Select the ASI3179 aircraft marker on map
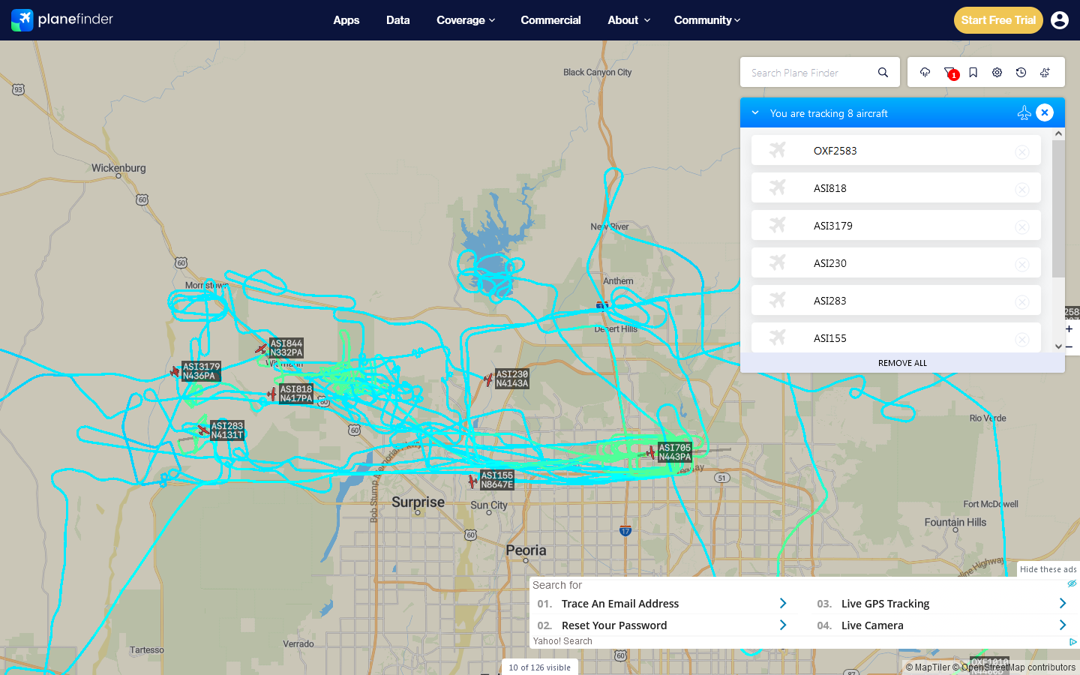 (x=175, y=371)
